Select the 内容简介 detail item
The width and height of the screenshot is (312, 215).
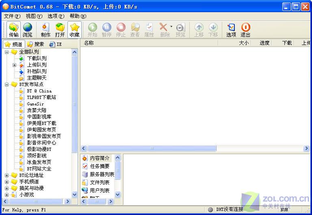pos(100,158)
